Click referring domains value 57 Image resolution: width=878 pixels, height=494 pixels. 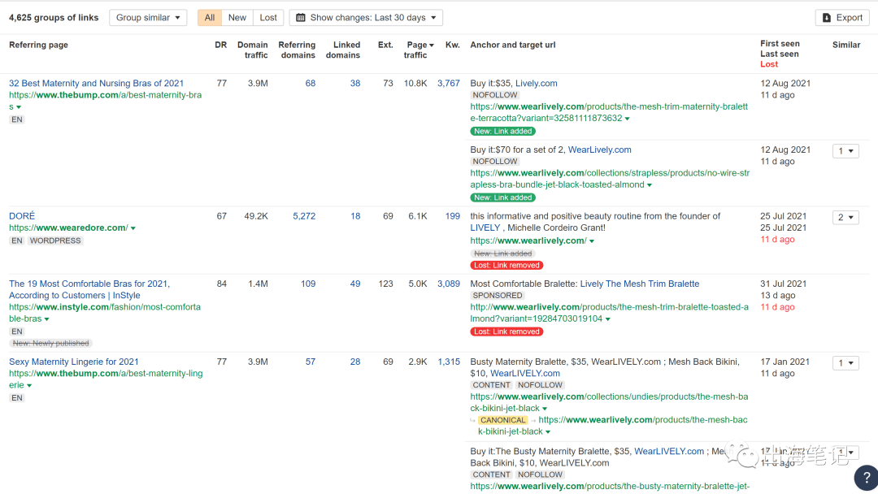(x=311, y=362)
